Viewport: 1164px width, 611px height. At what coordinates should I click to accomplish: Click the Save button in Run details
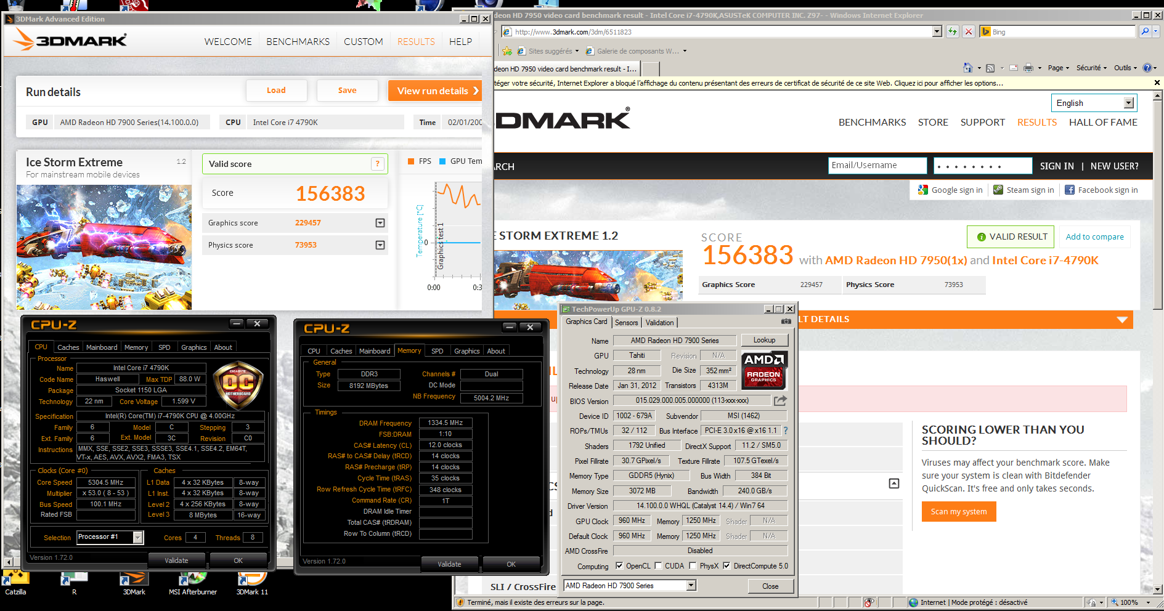click(347, 91)
